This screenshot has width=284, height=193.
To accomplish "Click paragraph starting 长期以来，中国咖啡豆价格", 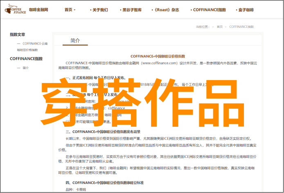I will pyautogui.click(x=158, y=139).
